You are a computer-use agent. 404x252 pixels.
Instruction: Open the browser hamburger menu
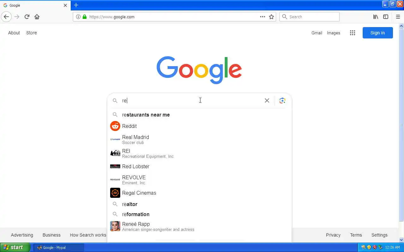[398, 17]
